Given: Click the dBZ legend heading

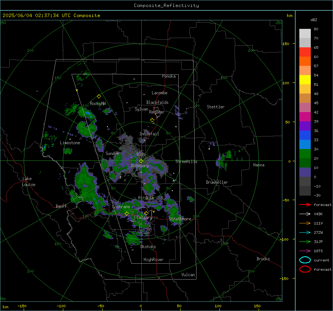Looking at the screenshot, I should [314, 20].
